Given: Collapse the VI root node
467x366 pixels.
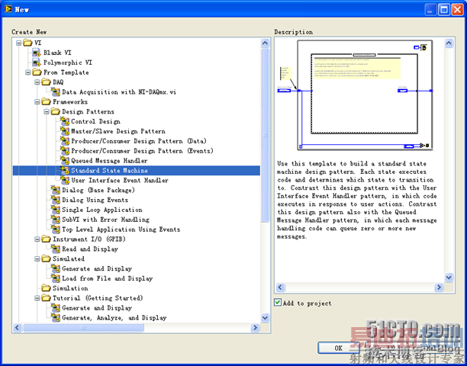Looking at the screenshot, I should (x=19, y=43).
